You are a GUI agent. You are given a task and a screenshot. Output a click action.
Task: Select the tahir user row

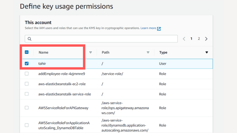[116, 64]
